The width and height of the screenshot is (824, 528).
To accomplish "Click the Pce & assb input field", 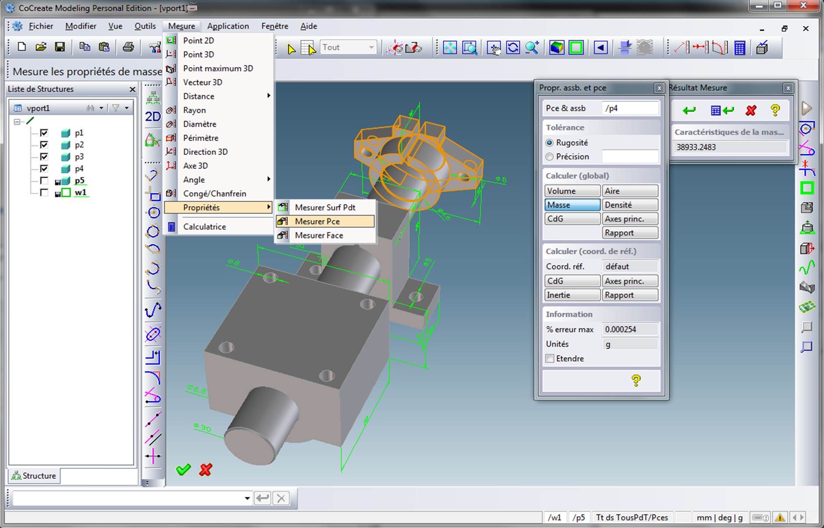I will (630, 108).
